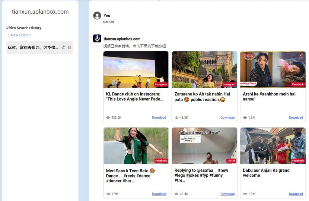
Task: Open the Meri Saas green saree thumbnail
Action: 136,146
